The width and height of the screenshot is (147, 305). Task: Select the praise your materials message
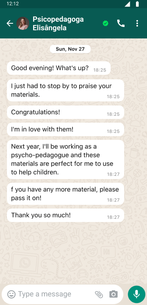click(65, 90)
